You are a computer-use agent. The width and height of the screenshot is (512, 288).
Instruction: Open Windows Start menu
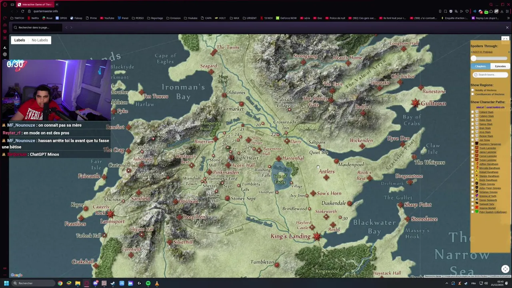[6, 283]
